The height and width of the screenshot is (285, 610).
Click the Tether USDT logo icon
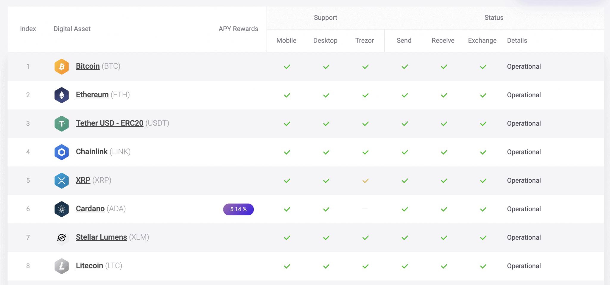(x=62, y=123)
